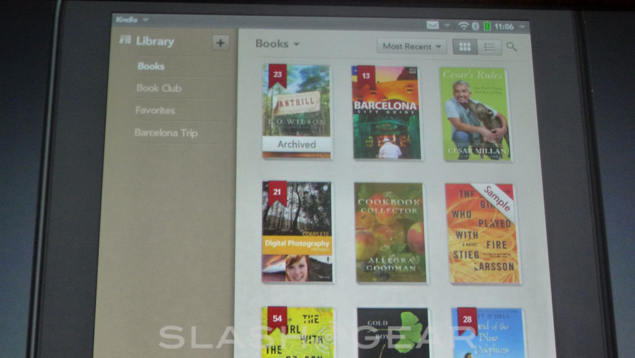Open the search magnifier icon
635x358 pixels.
(512, 47)
